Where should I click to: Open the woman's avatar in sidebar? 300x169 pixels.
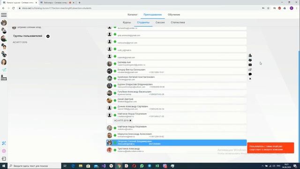coord(4,62)
